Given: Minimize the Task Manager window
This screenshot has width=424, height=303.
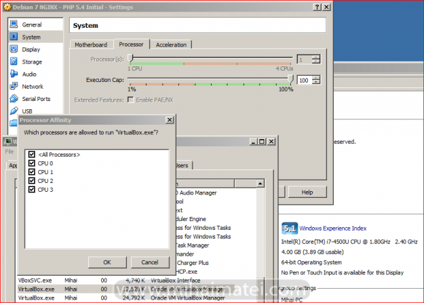Looking at the screenshot, I should coord(253,142).
